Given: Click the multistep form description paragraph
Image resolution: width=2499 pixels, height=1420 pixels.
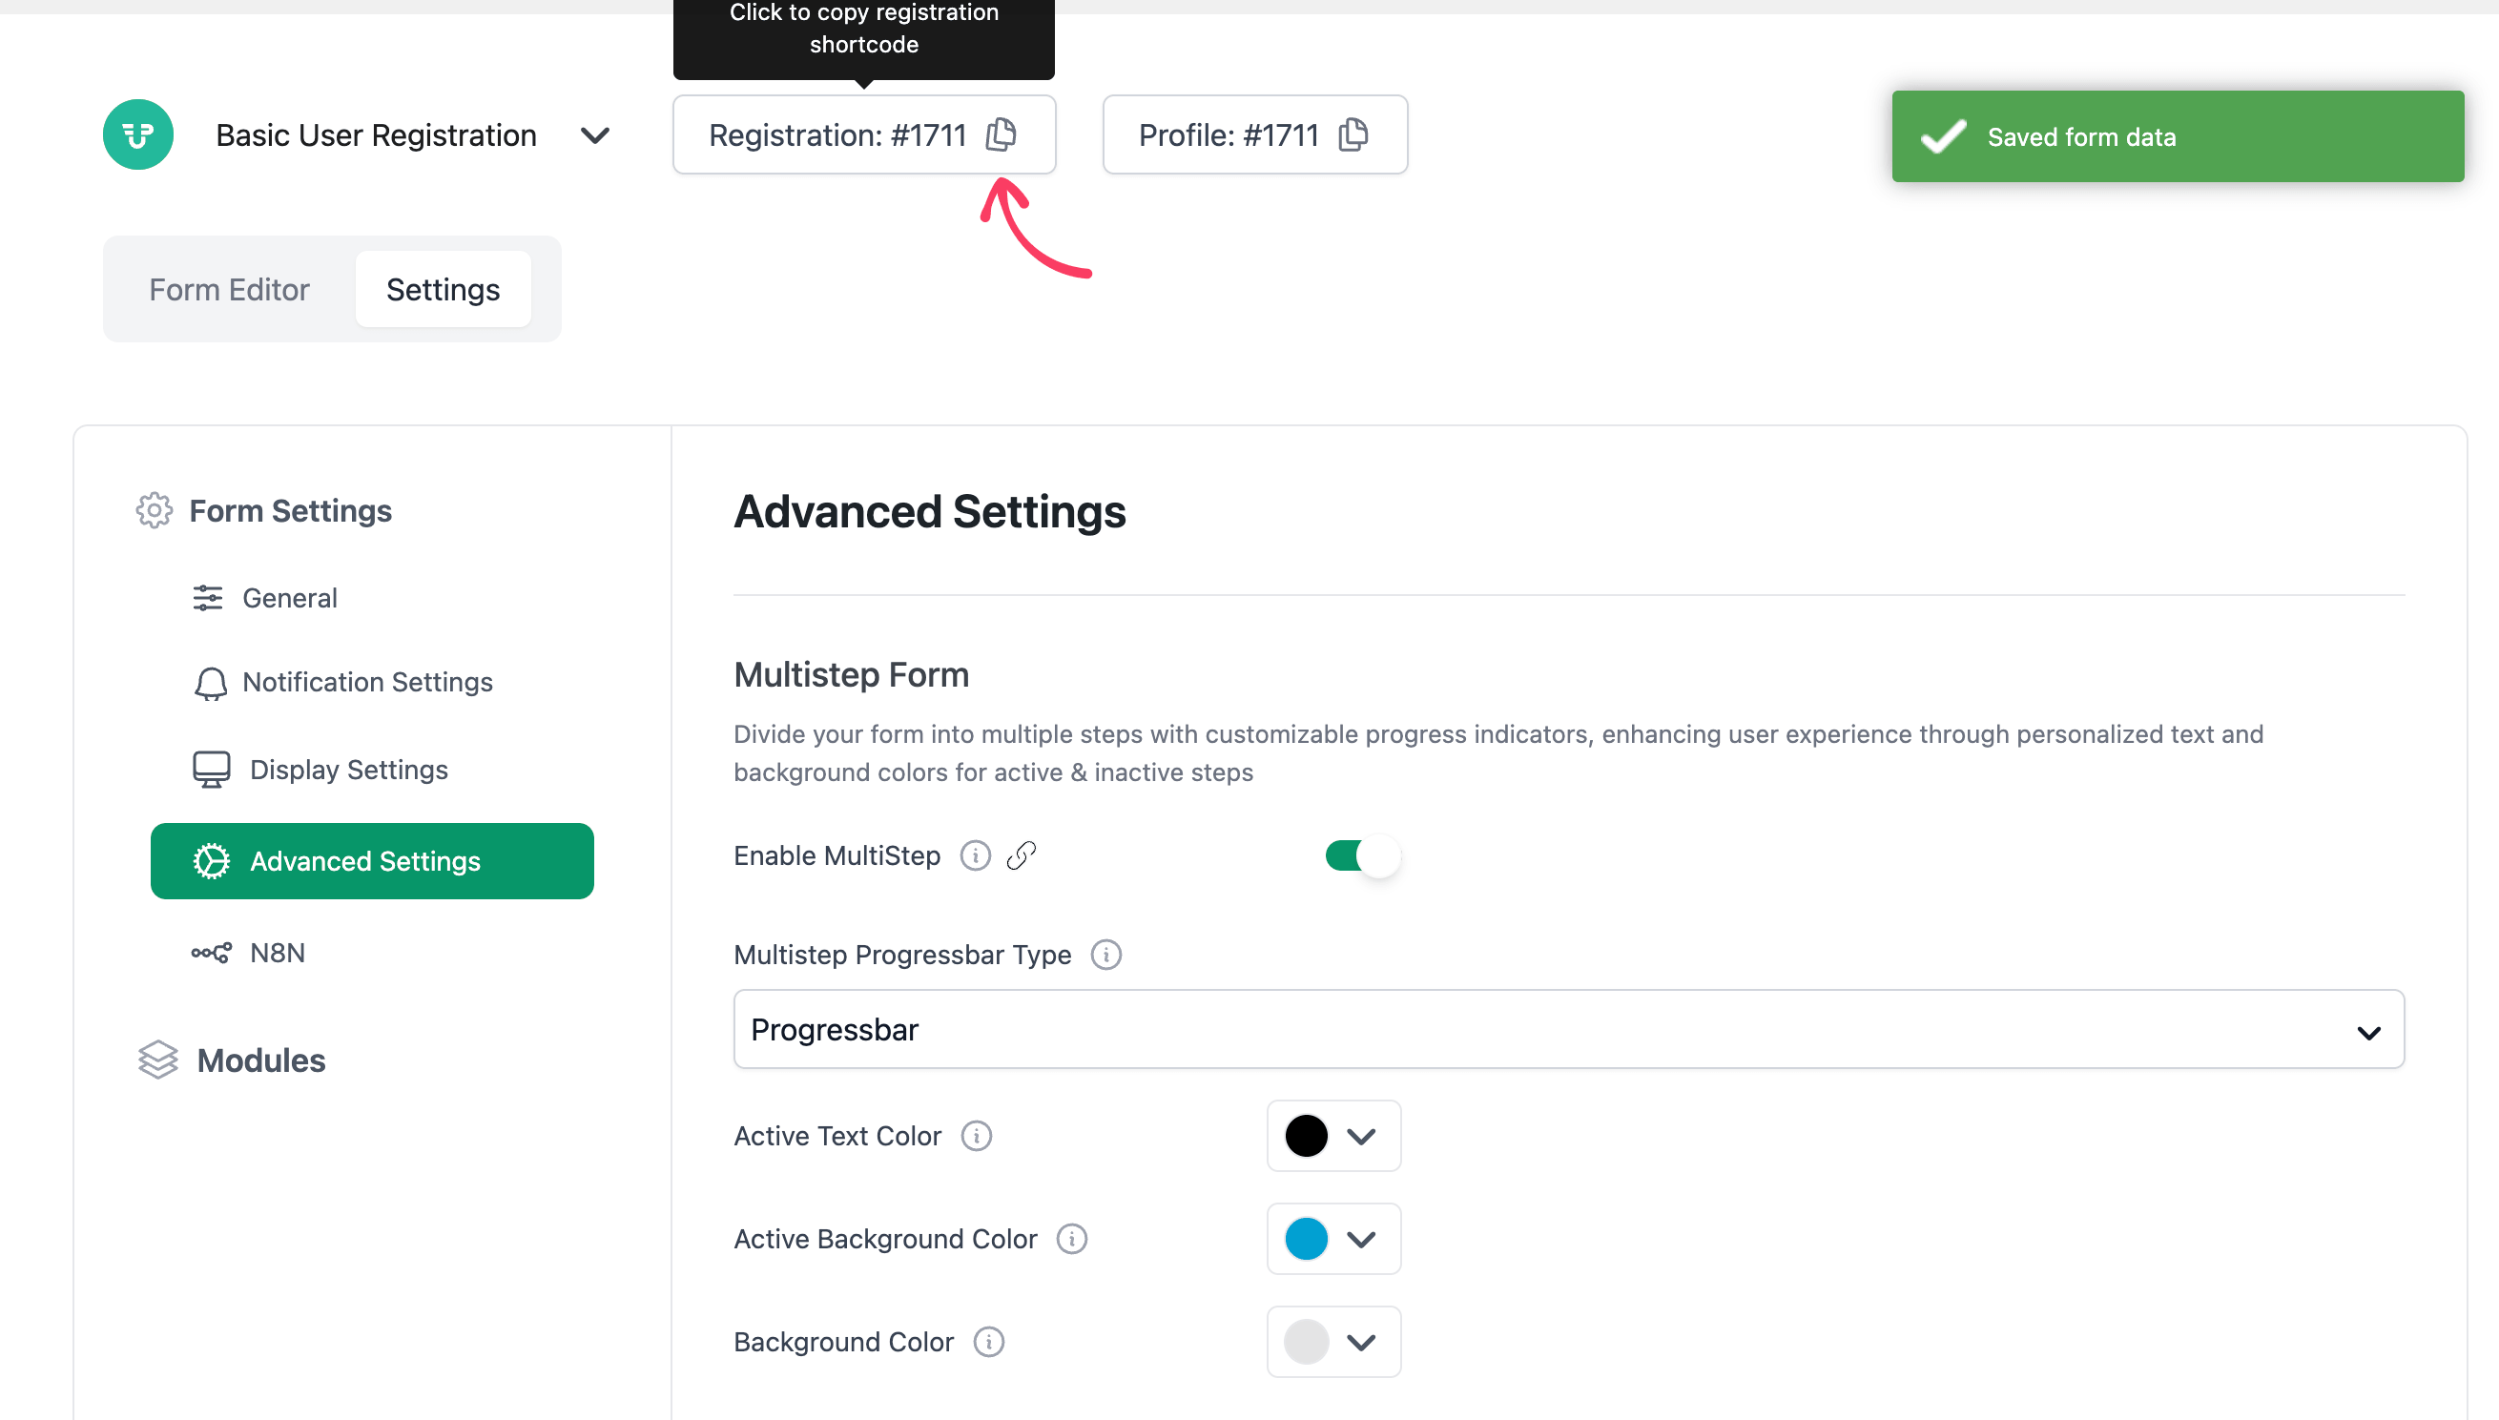Looking at the screenshot, I should tap(1498, 752).
